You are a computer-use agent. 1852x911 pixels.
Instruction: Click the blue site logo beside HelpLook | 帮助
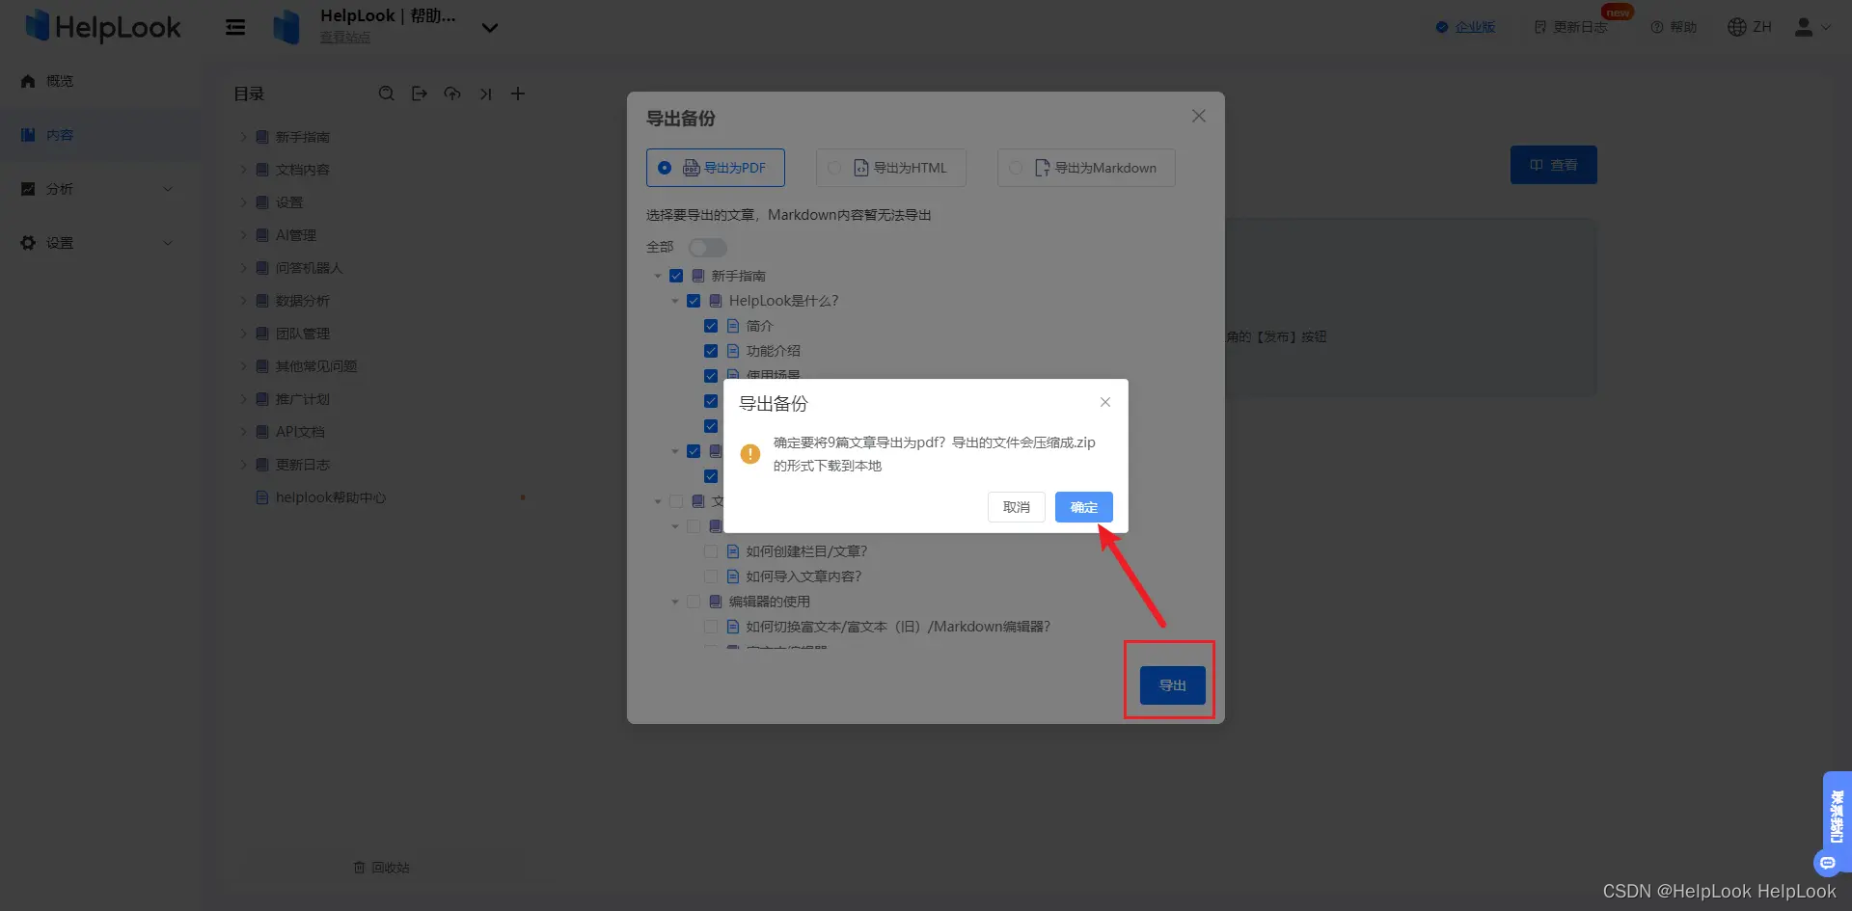(x=286, y=27)
